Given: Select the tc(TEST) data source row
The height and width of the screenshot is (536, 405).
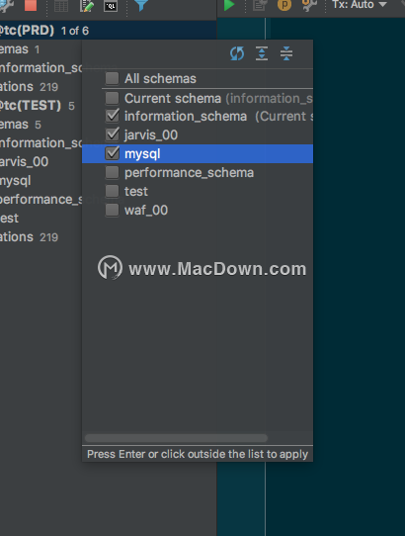Looking at the screenshot, I should tap(40, 105).
